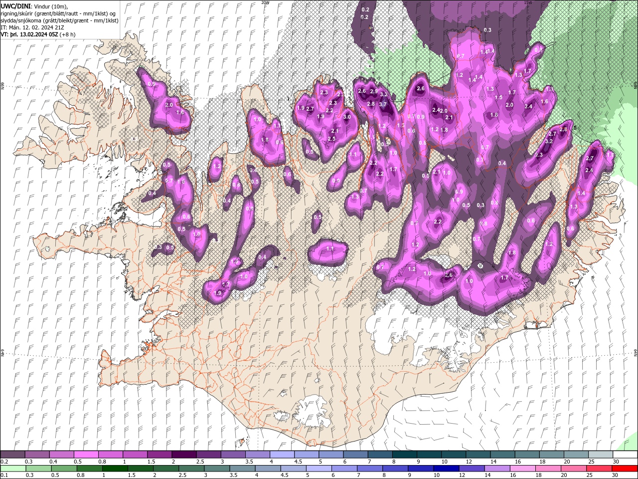The width and height of the screenshot is (638, 479).
Task: Click the 'VT: þri. 13.02.2024 05Z' valid time
Action: 29,34
